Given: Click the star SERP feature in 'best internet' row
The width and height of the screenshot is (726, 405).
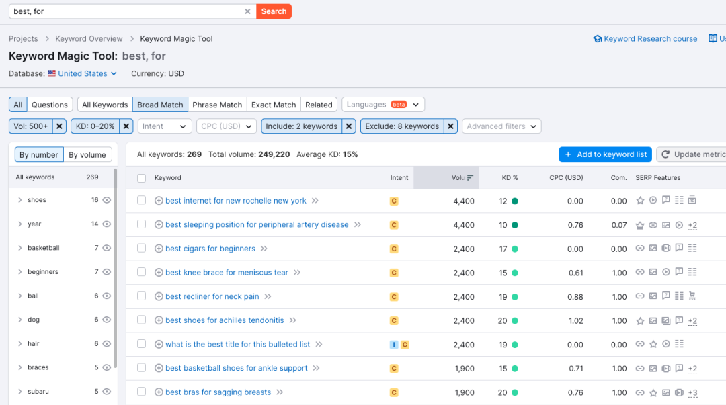Looking at the screenshot, I should 640,200.
